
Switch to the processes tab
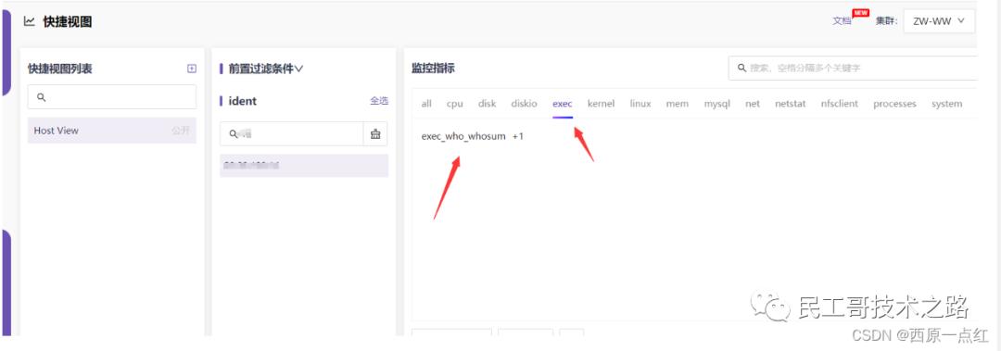894,104
